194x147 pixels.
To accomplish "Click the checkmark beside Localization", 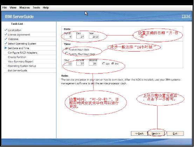I will coord(6,30).
